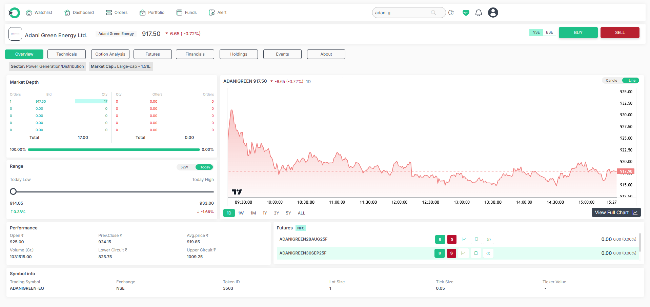Image resolution: width=650 pixels, height=307 pixels.
Task: Switch the exchange to NSE
Action: 536,33
